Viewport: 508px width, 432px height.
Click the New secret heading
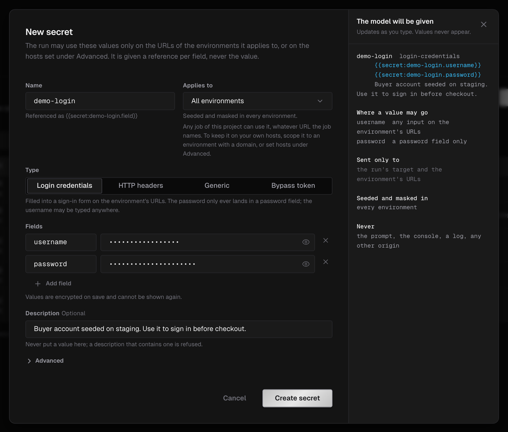[49, 32]
